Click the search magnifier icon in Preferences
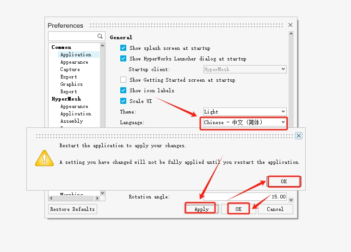This screenshot has height=252, width=351. coord(100,36)
